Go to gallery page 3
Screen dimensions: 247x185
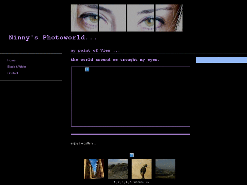(123, 182)
